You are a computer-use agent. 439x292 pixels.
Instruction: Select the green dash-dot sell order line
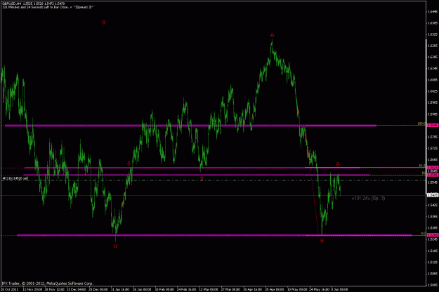point(213,180)
